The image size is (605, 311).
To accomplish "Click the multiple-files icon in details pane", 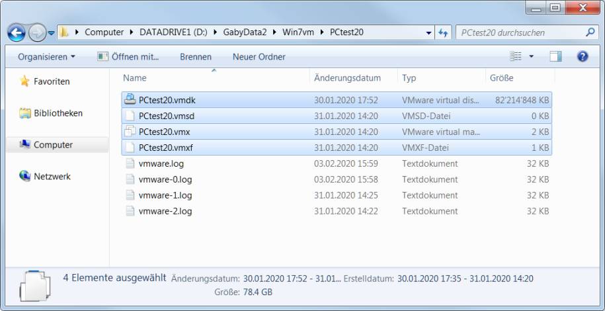I will 35,286.
